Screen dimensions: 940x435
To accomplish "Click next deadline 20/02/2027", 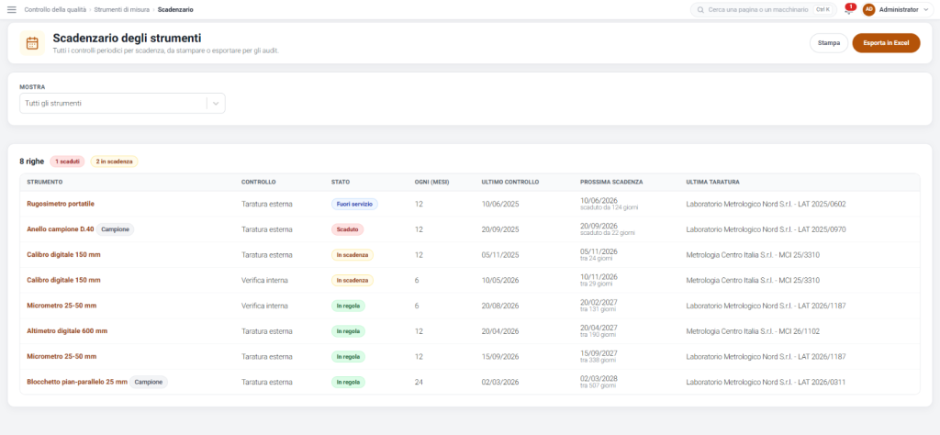I will tap(599, 302).
